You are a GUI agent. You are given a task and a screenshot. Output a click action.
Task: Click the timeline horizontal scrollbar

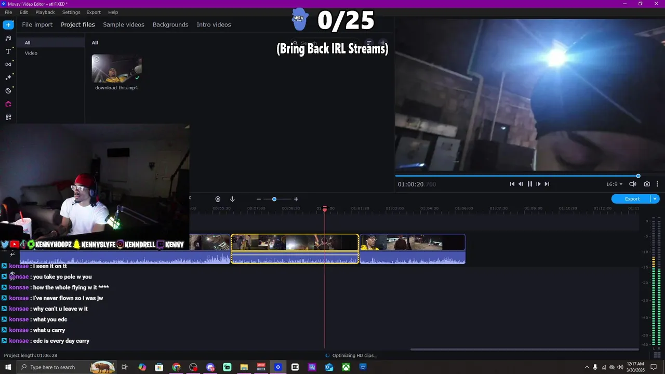(x=524, y=349)
